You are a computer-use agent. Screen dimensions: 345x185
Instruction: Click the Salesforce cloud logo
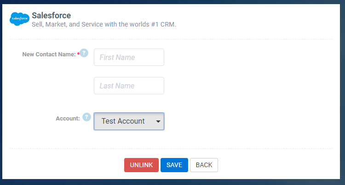pos(19,19)
